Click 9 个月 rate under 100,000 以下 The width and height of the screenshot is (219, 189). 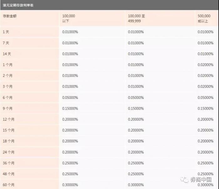point(70,109)
